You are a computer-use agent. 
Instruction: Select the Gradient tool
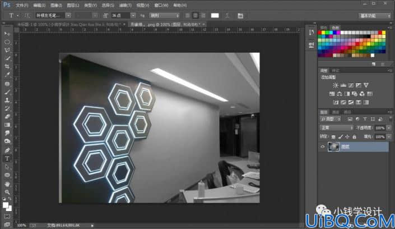(x=7, y=125)
